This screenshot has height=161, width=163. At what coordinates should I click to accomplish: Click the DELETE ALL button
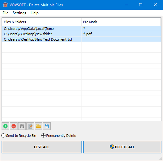pos(122,147)
